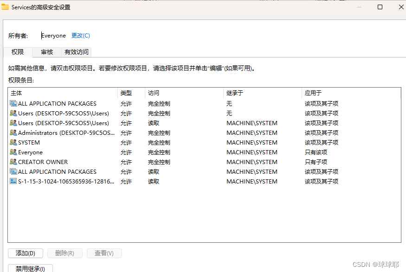Viewport: 406px width, 272px height.
Task: Click the 禁用继承(I) button
Action: coord(30,268)
